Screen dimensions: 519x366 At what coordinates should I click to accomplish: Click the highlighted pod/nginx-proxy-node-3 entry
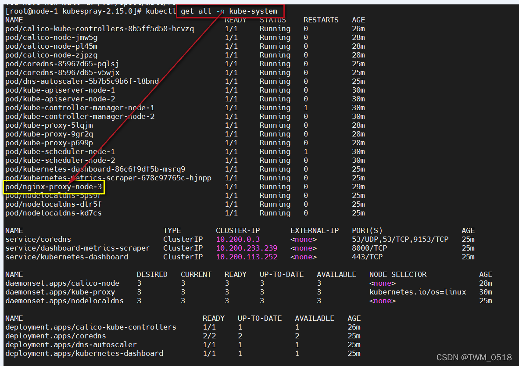point(54,187)
